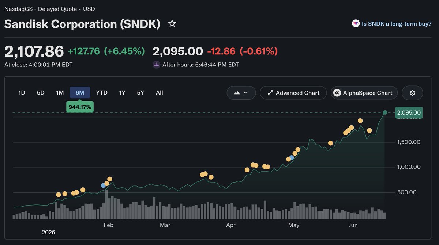Open the AlphaSpace Chart
The height and width of the screenshot is (245, 439).
pos(364,93)
